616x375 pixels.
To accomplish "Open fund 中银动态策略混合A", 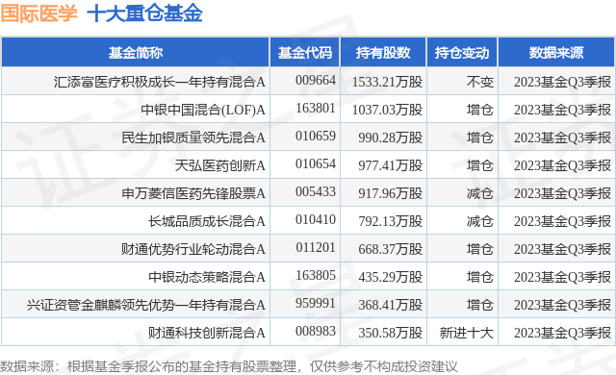I will pyautogui.click(x=207, y=277).
